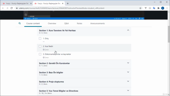Click 'Ln 10, Col 17' in the video status bar

[x=117, y=18]
